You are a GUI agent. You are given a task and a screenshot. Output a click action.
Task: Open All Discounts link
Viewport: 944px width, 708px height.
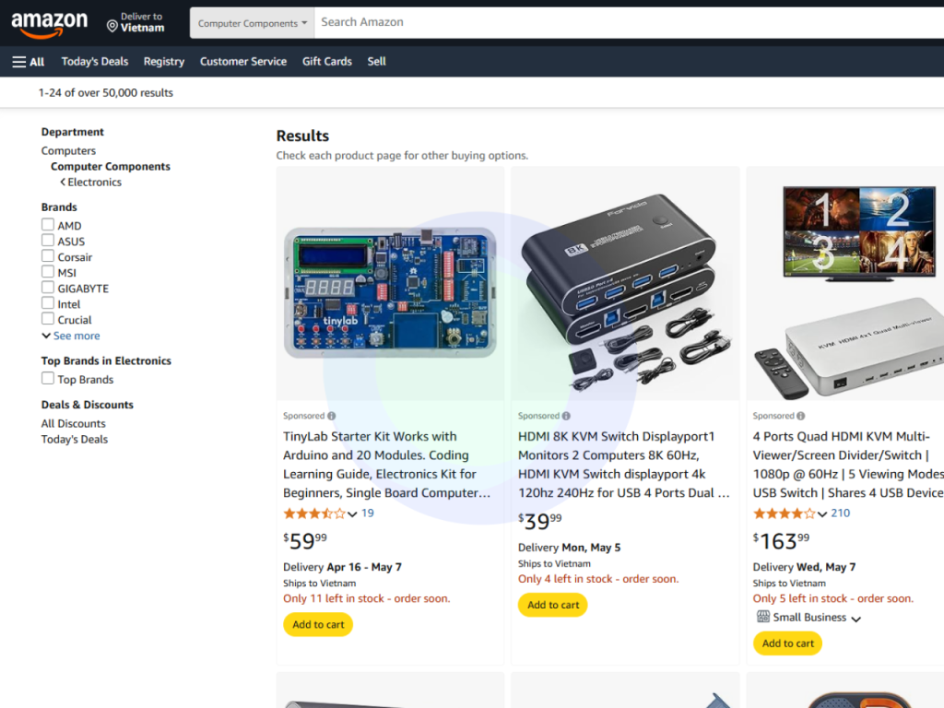[73, 423]
